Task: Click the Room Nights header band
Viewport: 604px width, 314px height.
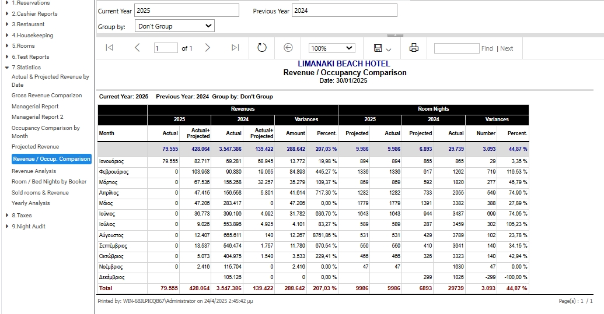Action: click(x=434, y=109)
